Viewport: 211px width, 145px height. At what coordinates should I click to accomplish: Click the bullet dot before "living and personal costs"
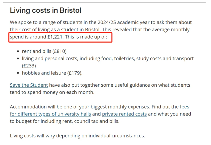pyautogui.click(x=18, y=59)
